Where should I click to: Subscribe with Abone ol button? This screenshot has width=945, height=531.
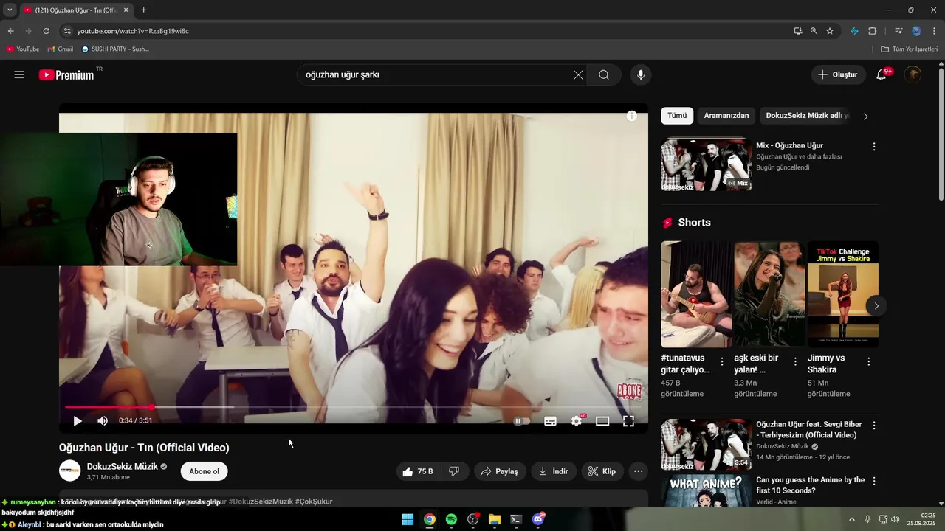coord(204,471)
